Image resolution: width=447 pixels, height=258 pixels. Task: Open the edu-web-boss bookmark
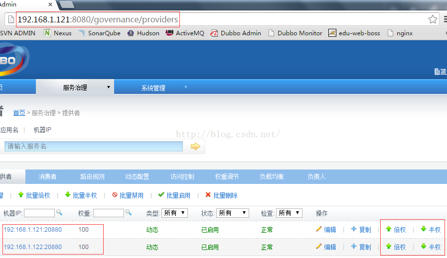click(354, 33)
